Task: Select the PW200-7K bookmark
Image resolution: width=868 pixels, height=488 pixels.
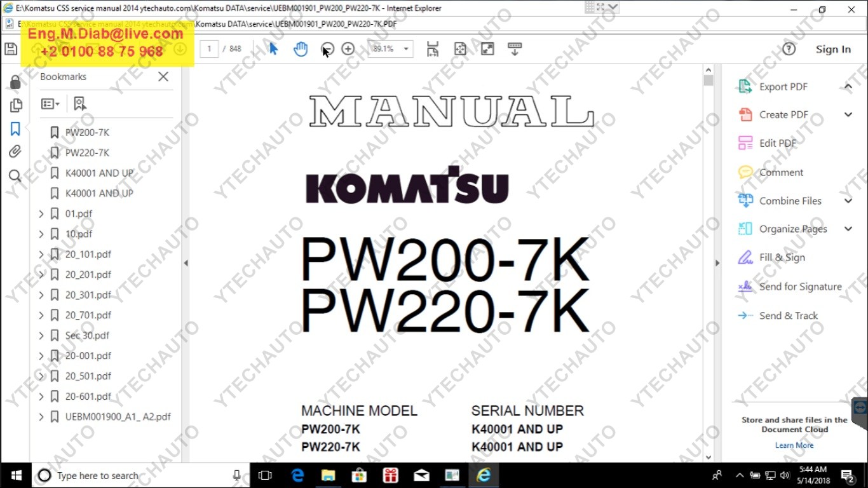Action: click(x=87, y=132)
